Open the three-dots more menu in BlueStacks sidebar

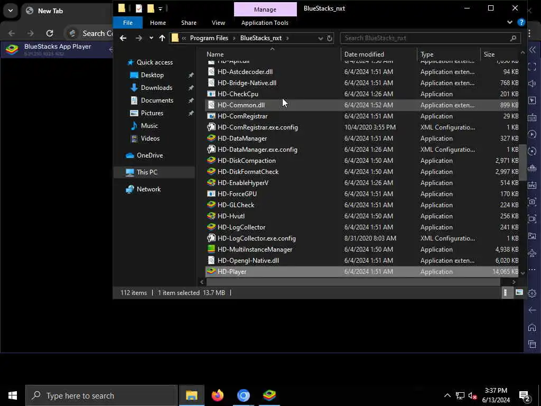coord(532,270)
